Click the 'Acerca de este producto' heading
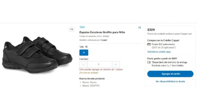Viewport: 197px width, 110px height. click(92, 78)
